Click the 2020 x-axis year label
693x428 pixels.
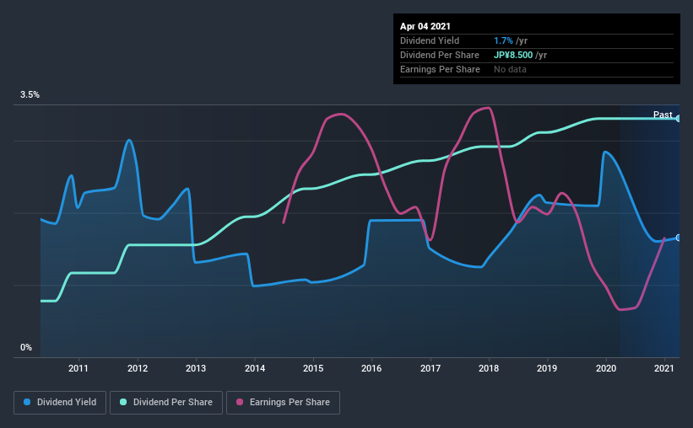pyautogui.click(x=606, y=368)
